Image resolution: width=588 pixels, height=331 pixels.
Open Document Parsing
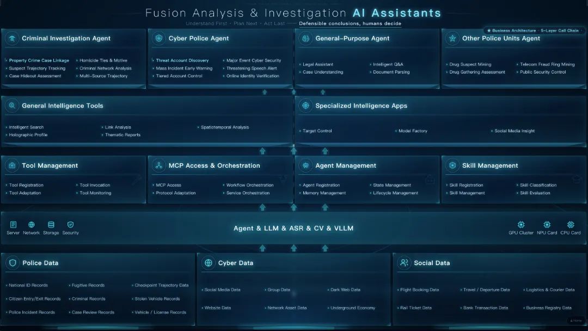coord(391,72)
